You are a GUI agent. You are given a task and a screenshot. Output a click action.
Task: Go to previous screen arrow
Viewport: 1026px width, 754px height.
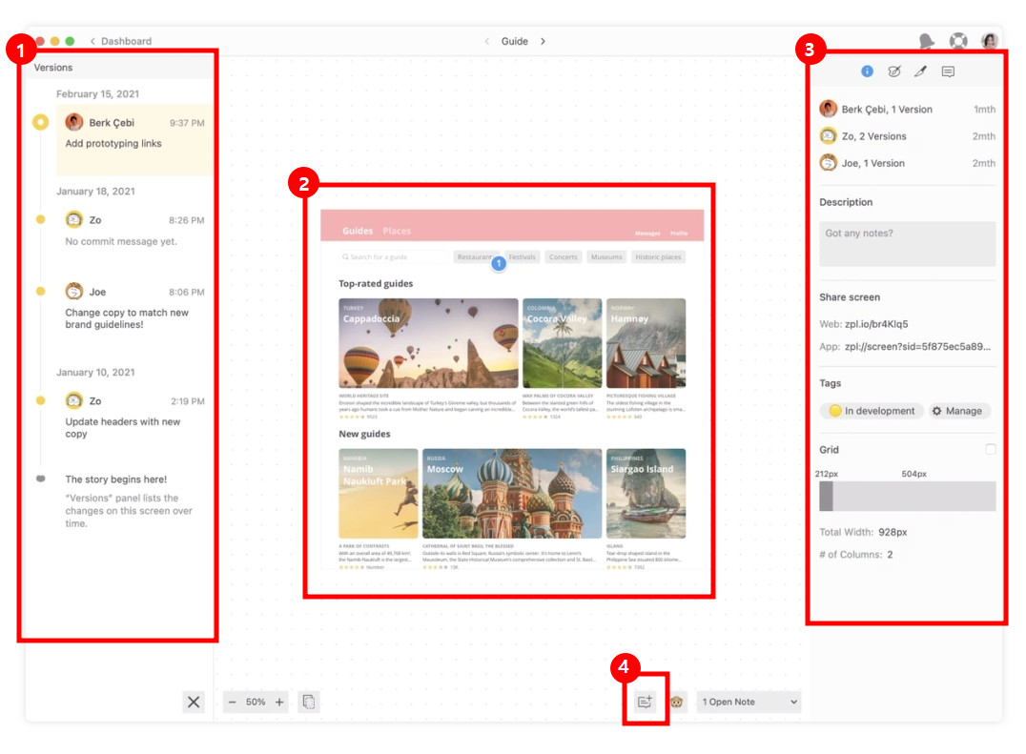[487, 41]
